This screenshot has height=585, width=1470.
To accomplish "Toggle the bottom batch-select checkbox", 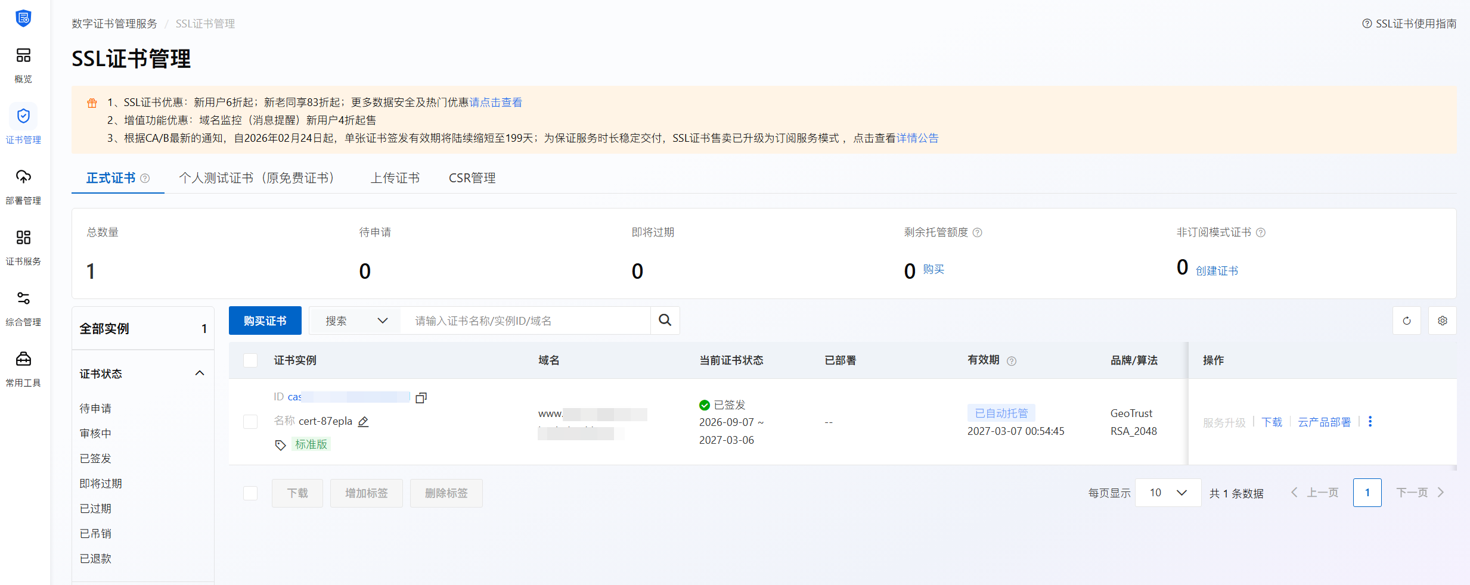I will point(250,493).
